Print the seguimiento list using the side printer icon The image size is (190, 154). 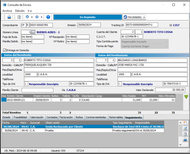point(185,139)
